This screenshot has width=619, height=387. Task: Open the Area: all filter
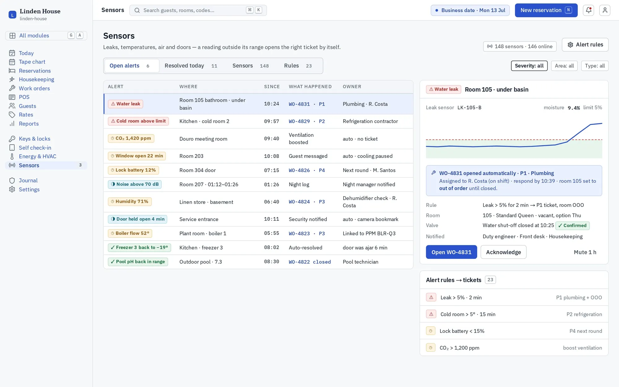point(564,66)
